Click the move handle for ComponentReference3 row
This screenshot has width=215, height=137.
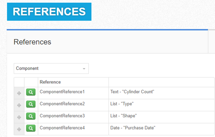click(19, 117)
